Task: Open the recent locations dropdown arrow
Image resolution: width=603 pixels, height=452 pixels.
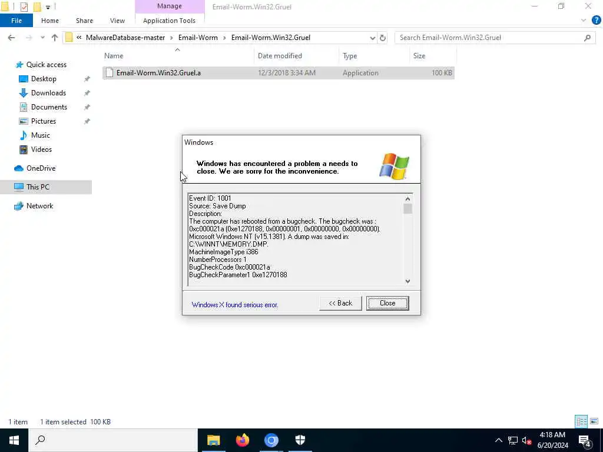Action: [x=42, y=38]
